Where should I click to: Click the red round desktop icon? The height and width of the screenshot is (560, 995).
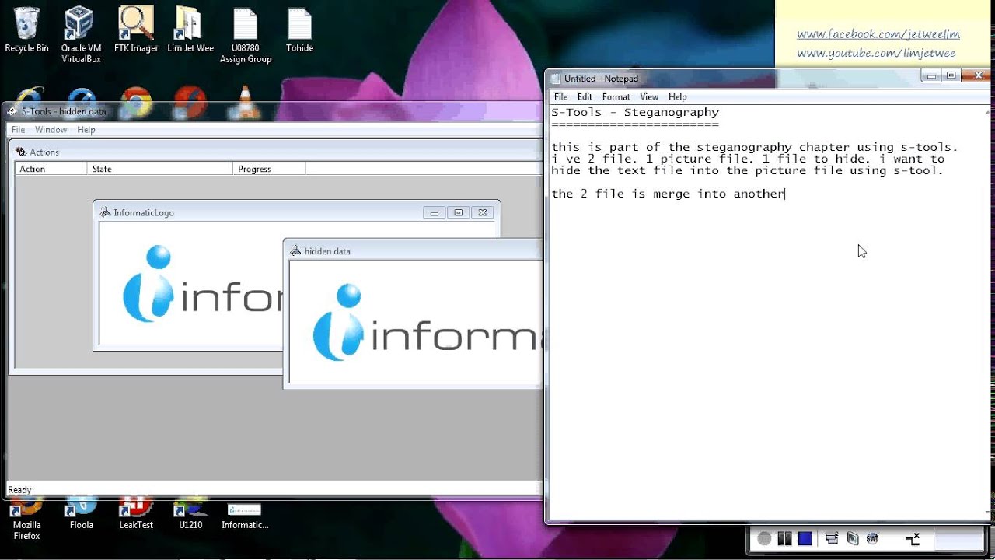pos(190,101)
